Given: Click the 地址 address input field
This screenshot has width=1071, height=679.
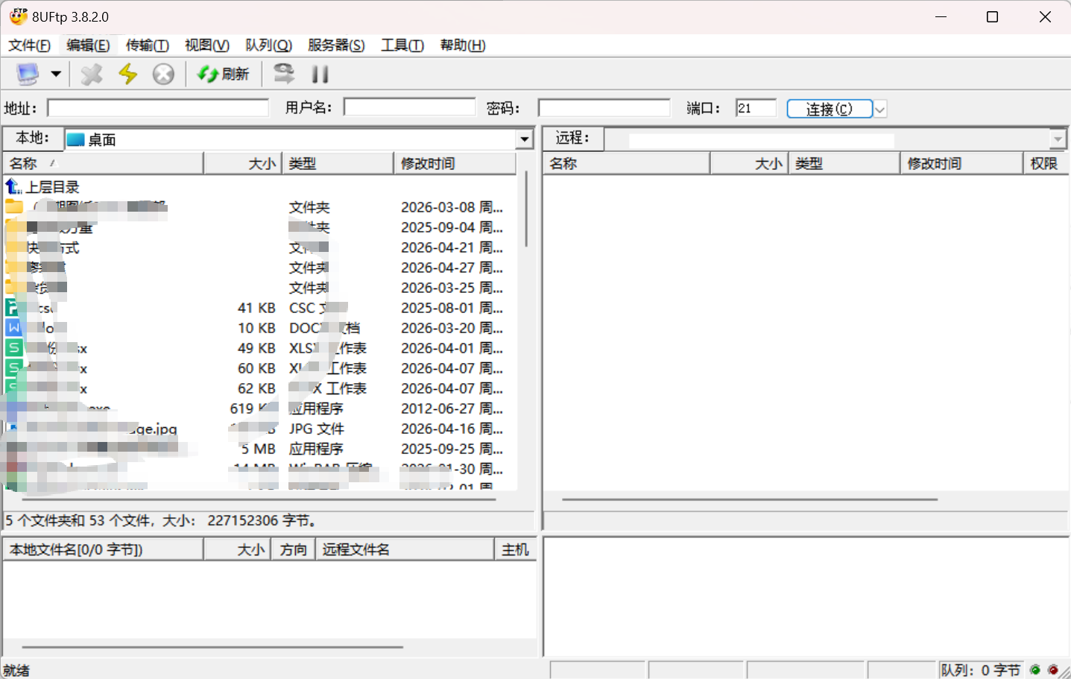Looking at the screenshot, I should point(158,108).
